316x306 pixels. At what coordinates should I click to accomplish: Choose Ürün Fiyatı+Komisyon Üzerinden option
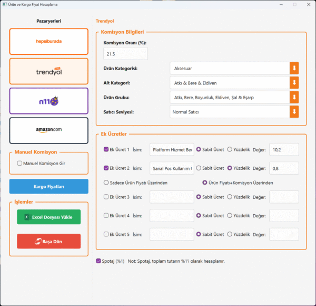[x=205, y=183]
